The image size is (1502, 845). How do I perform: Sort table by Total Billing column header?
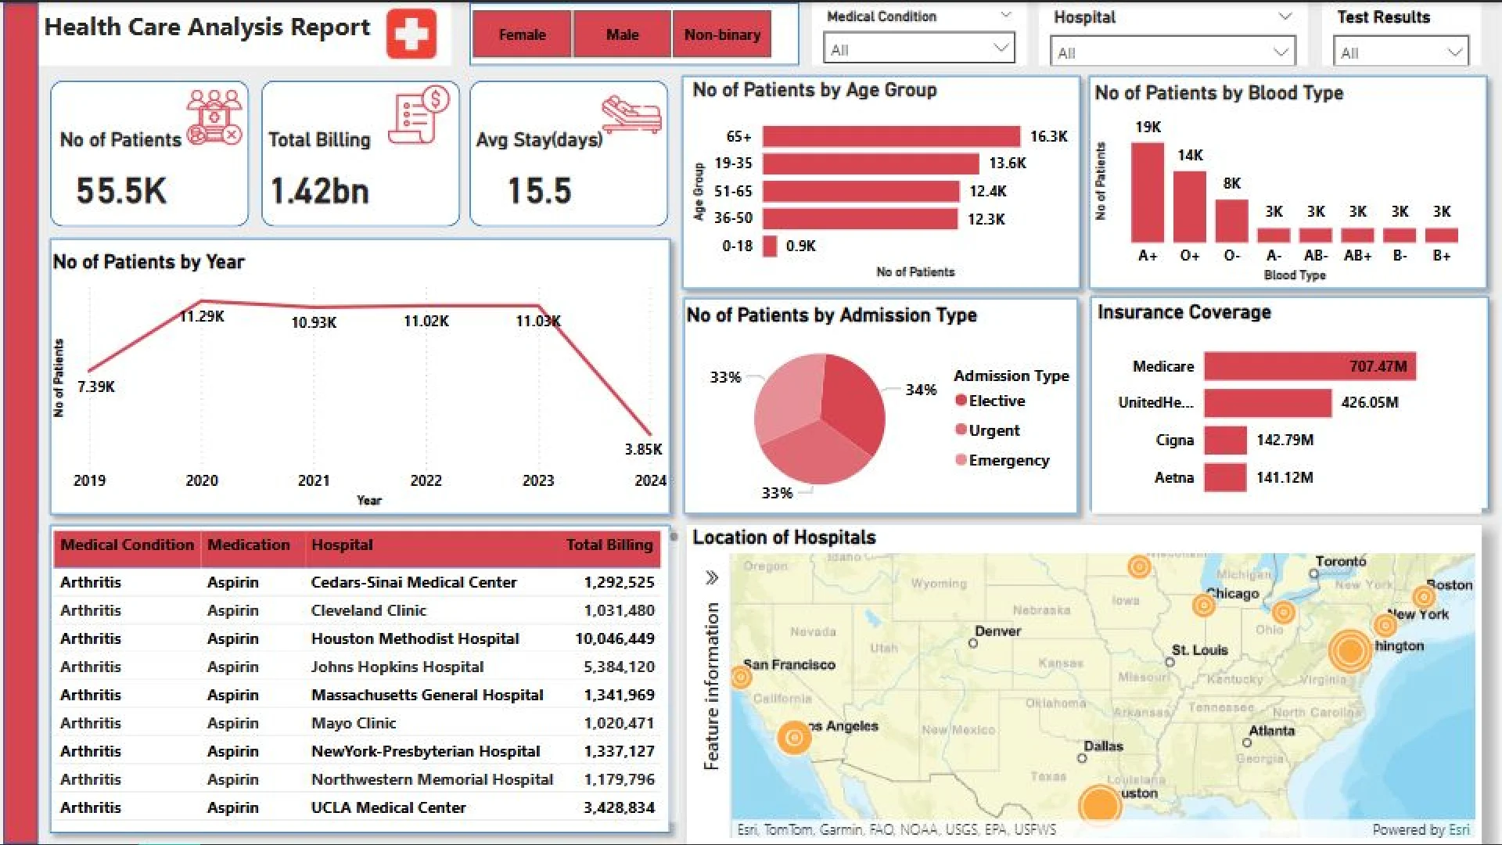pos(609,545)
